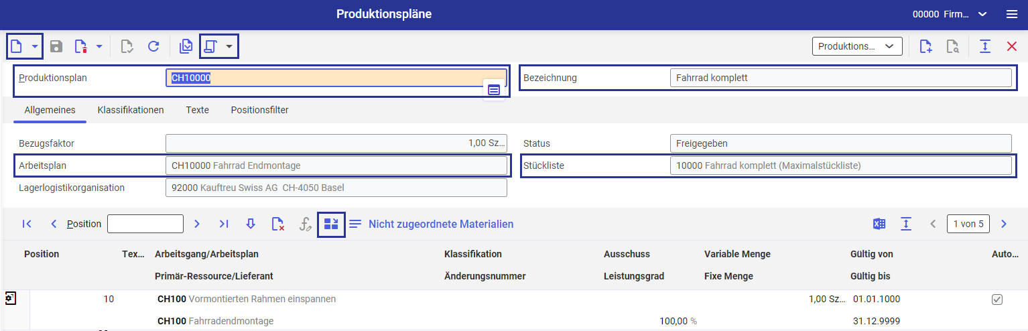Toggle the grid layout view button
Image resolution: width=1028 pixels, height=331 pixels.
click(x=331, y=224)
